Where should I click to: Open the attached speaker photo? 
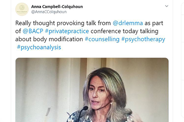click(92, 90)
